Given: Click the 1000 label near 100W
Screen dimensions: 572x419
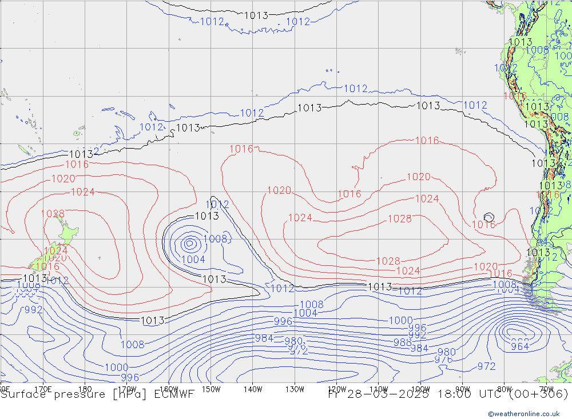Looking at the screenshot, I should point(400,321).
